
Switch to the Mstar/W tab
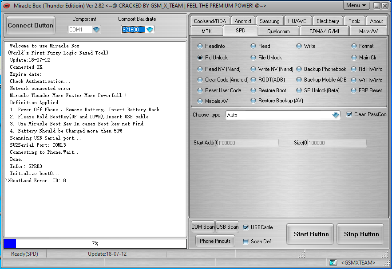pos(368,31)
